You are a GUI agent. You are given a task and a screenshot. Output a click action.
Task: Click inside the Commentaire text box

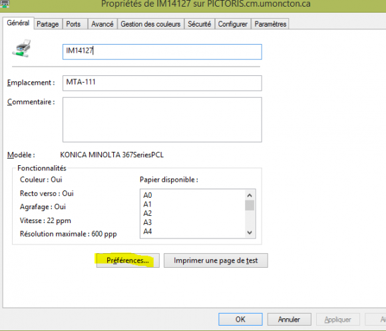pyautogui.click(x=162, y=120)
